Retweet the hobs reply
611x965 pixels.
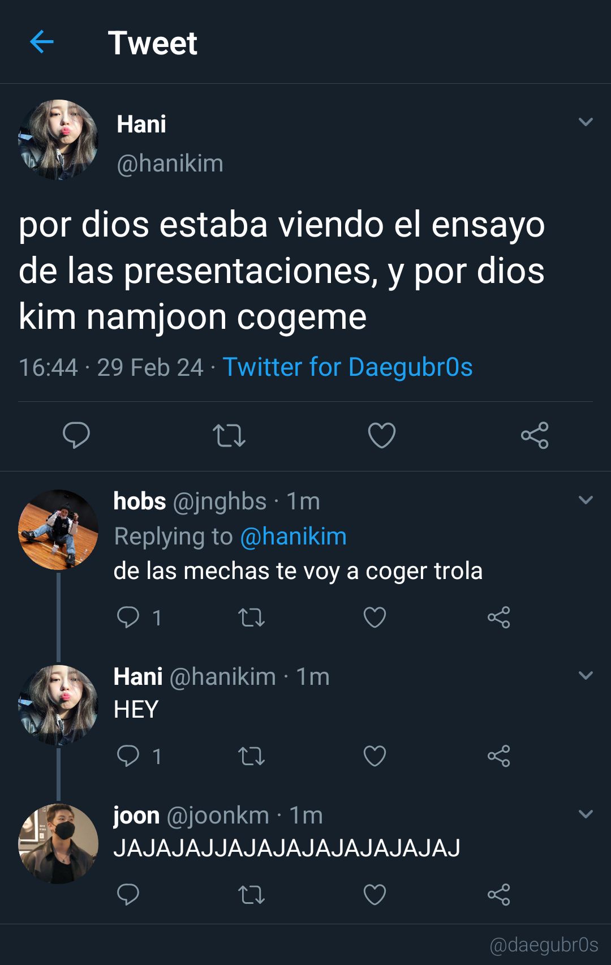click(251, 617)
